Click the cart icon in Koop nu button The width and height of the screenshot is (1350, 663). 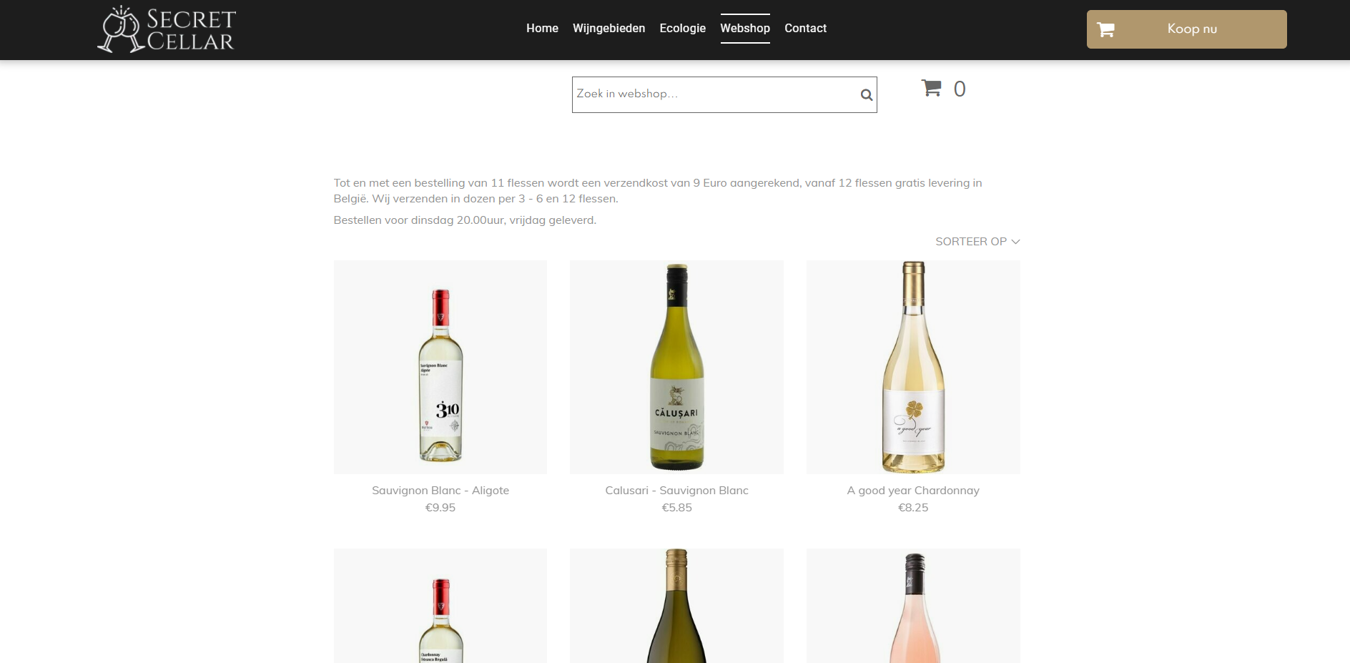1105,29
